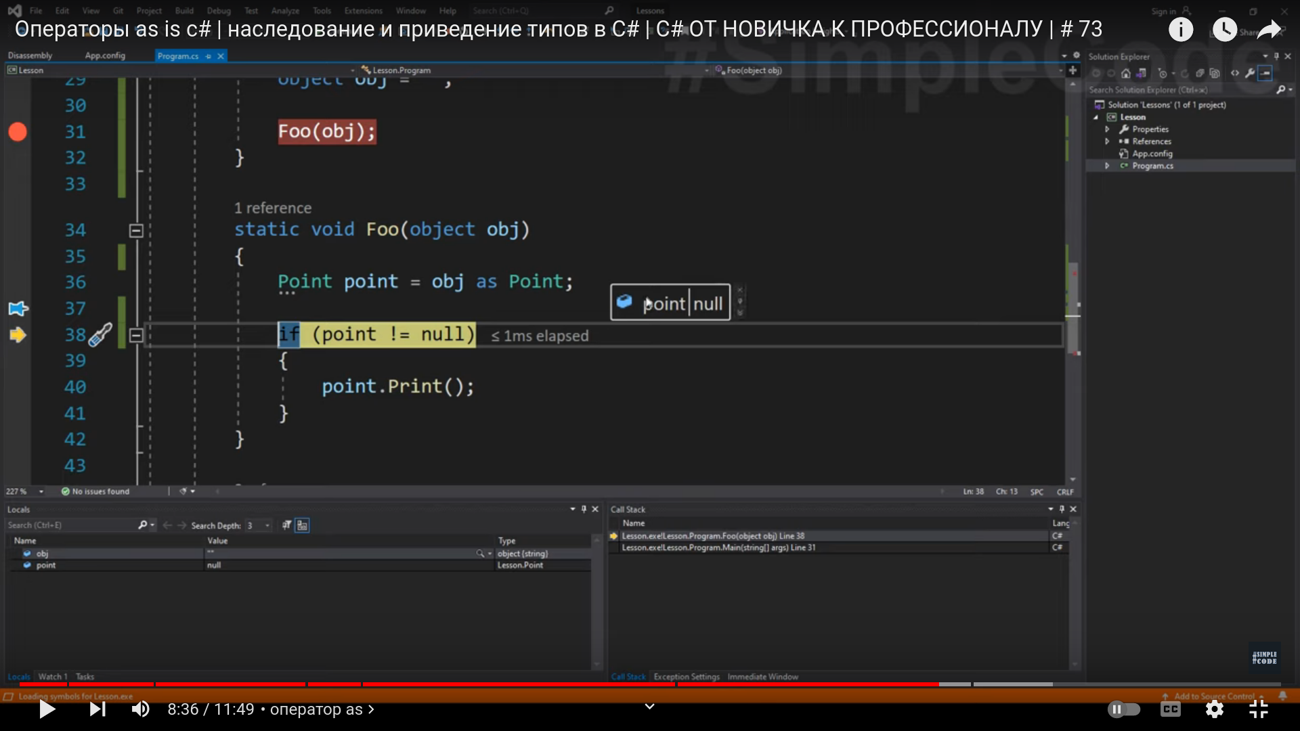1300x731 pixels.
Task: Open the YouTube settings gear
Action: 1215,709
